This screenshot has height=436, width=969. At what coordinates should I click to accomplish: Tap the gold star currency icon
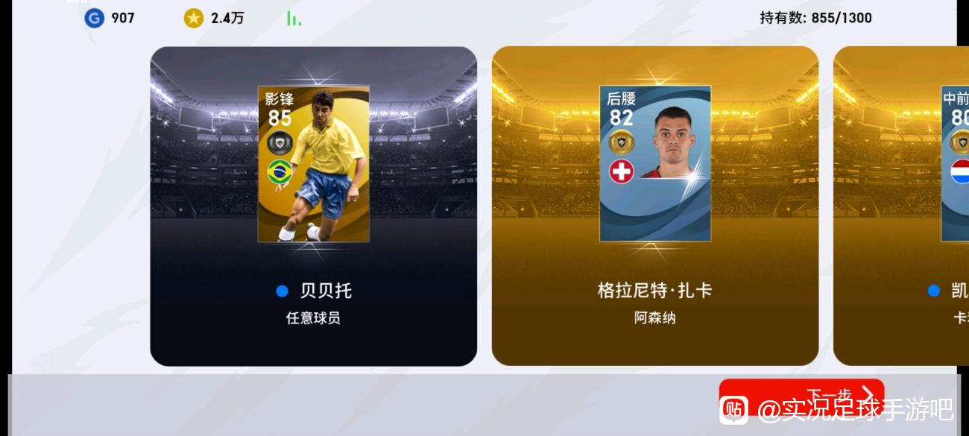point(194,18)
